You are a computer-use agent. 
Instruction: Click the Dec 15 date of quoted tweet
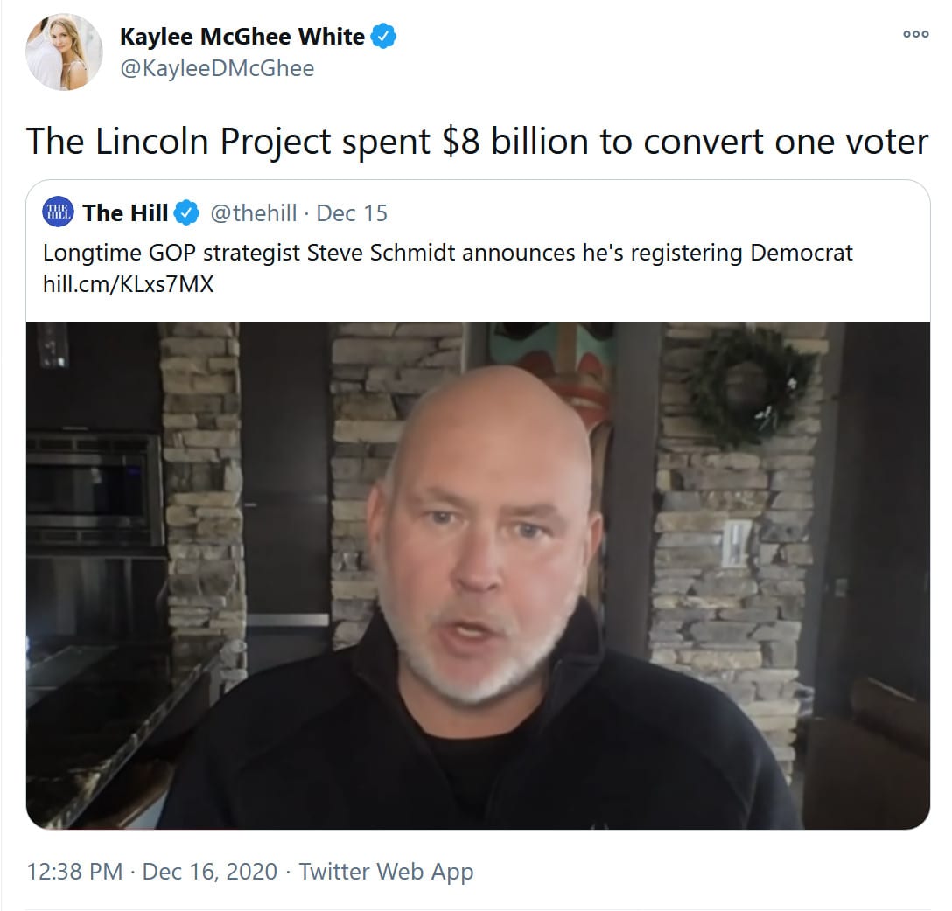352,213
